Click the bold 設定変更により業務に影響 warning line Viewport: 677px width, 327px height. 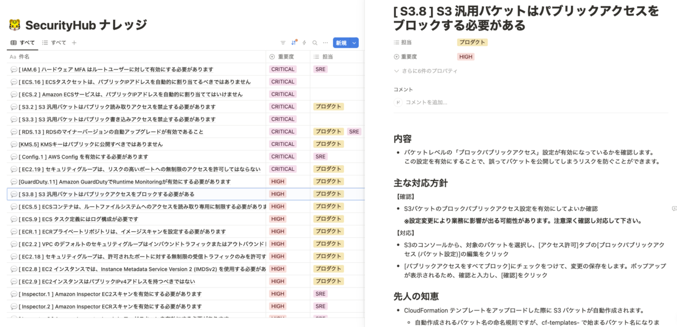pos(523,220)
